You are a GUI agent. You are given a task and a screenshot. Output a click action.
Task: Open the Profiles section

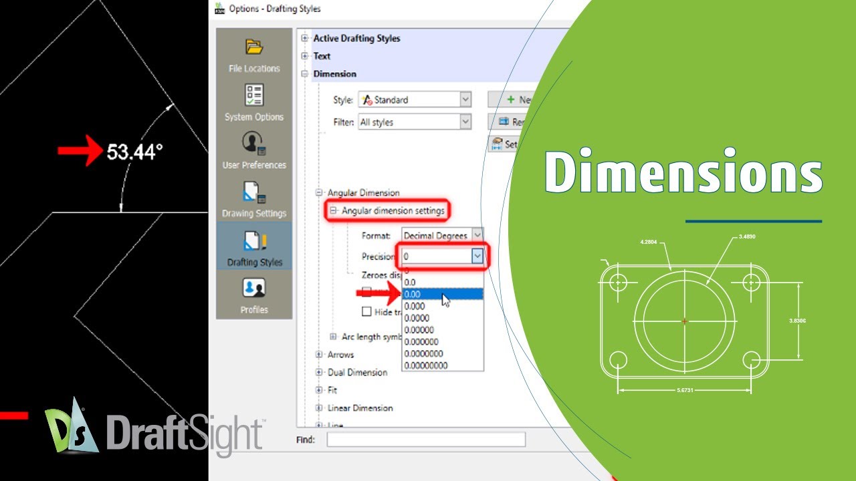pyautogui.click(x=254, y=295)
